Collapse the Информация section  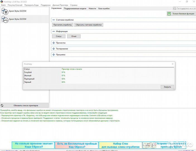pos(54,31)
